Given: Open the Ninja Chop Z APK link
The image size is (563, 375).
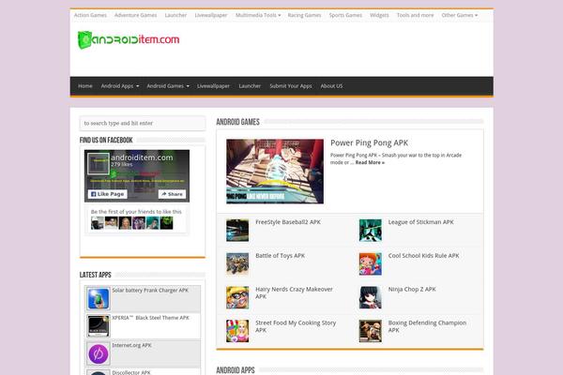Looking at the screenshot, I should (x=412, y=290).
